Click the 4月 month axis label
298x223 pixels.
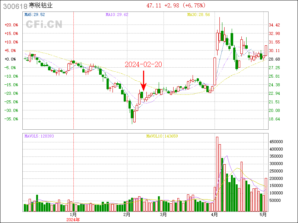(x=214, y=214)
